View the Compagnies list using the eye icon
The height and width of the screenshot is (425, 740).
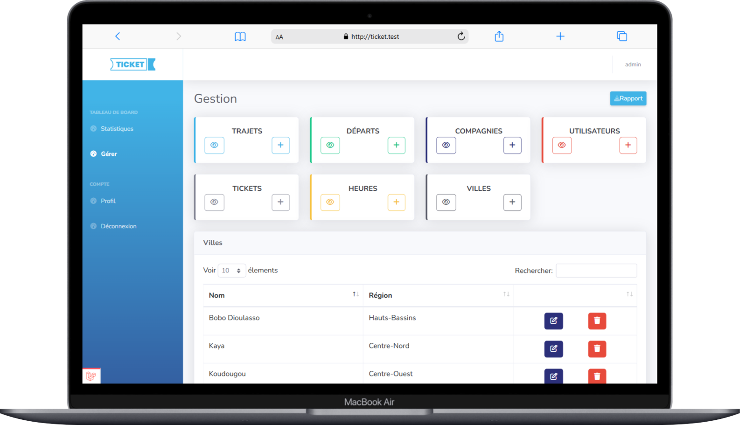click(446, 145)
